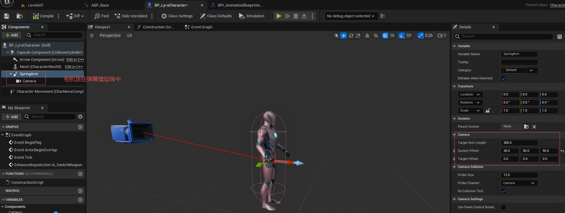This screenshot has width=565, height=213.
Task: Save the blueprint with the floppy disk icon
Action: tap(7, 16)
